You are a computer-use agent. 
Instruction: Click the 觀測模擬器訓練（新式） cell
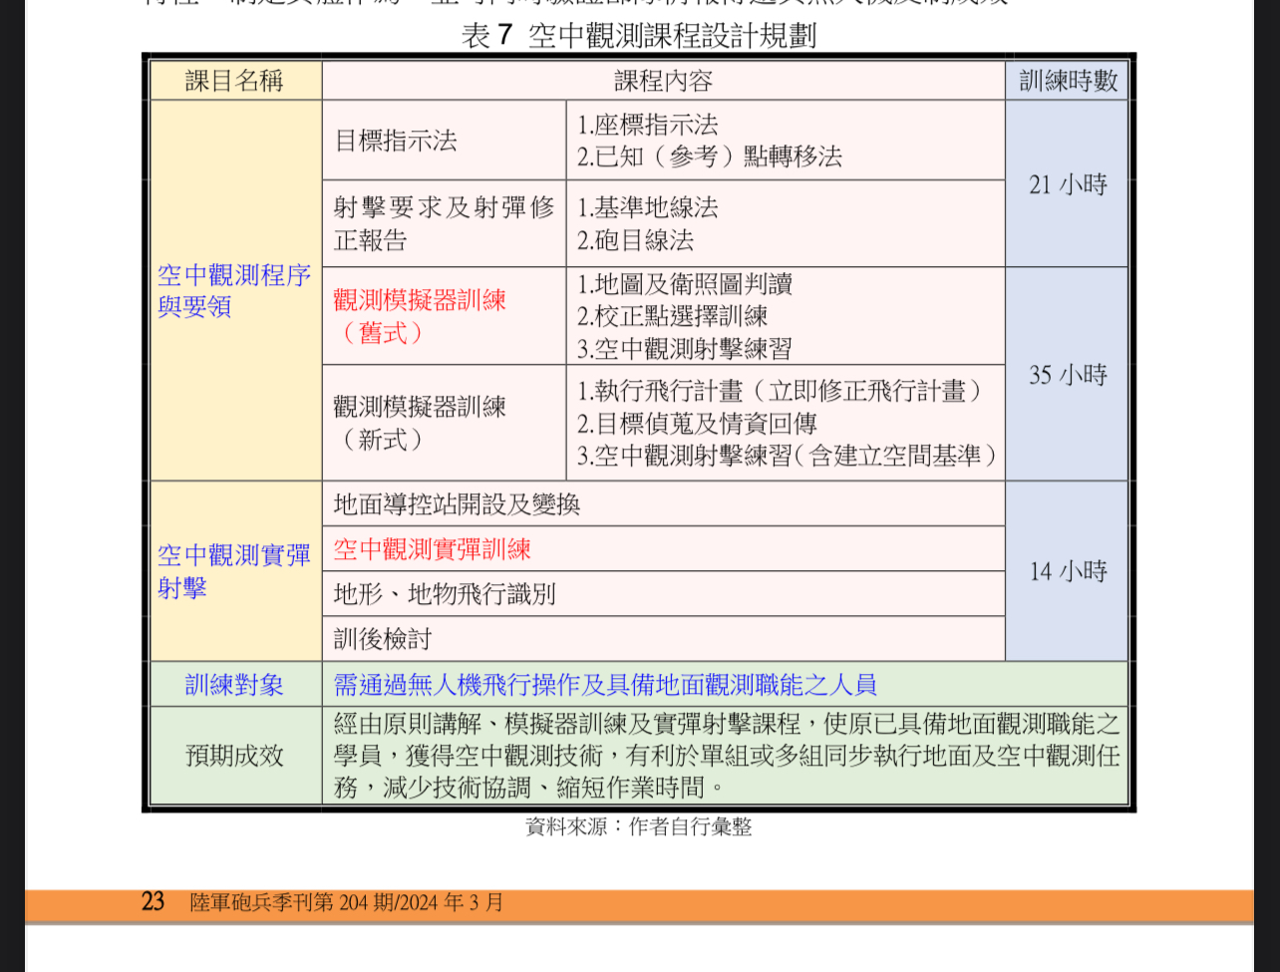445,423
